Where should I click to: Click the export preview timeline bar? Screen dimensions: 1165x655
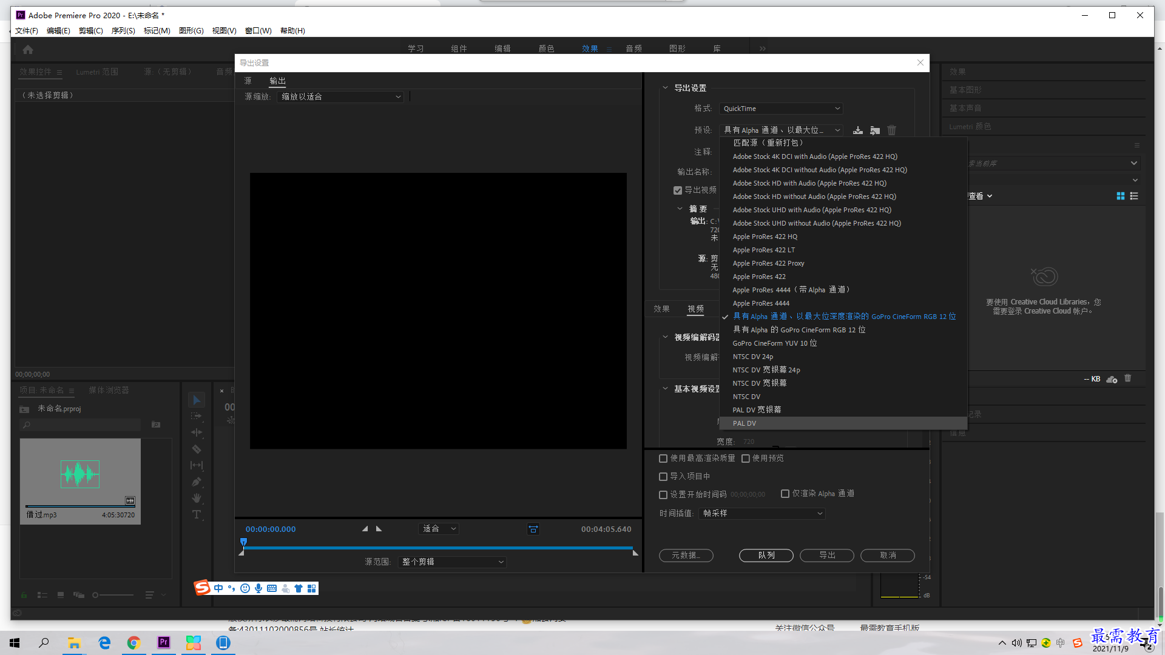coord(437,548)
